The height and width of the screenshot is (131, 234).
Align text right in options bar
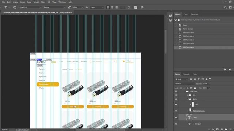[117, 7]
